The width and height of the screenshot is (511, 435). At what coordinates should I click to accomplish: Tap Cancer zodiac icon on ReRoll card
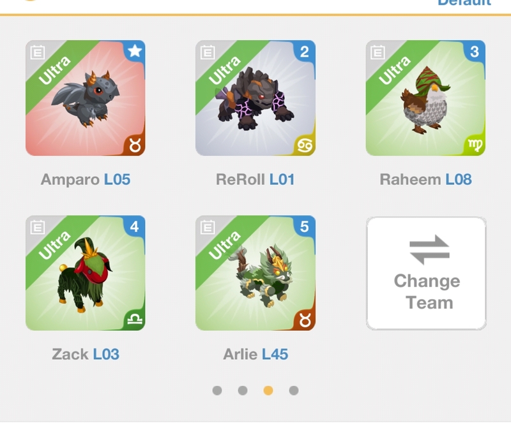(305, 145)
